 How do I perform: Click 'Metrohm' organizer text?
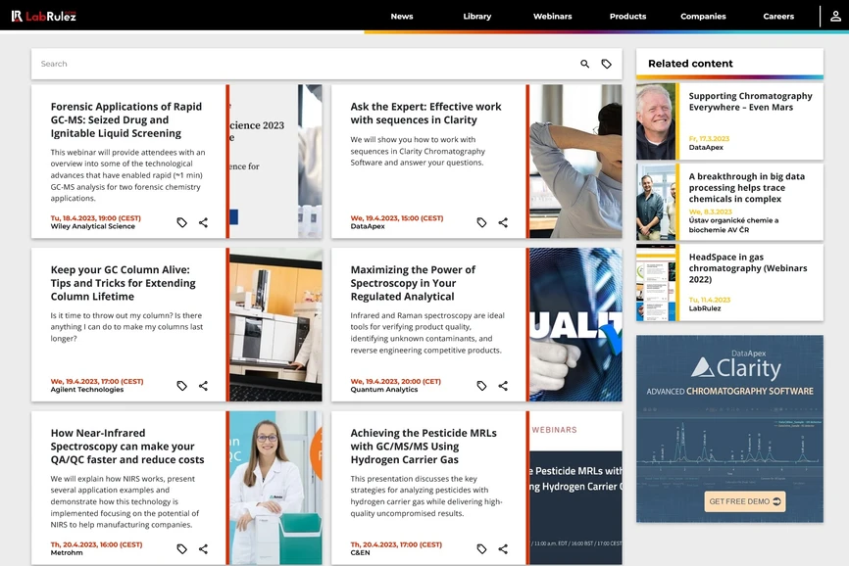67,553
